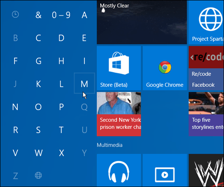The height and width of the screenshot is (187, 224).
Task: Open the Second New York prison news tile
Action: 119,114
